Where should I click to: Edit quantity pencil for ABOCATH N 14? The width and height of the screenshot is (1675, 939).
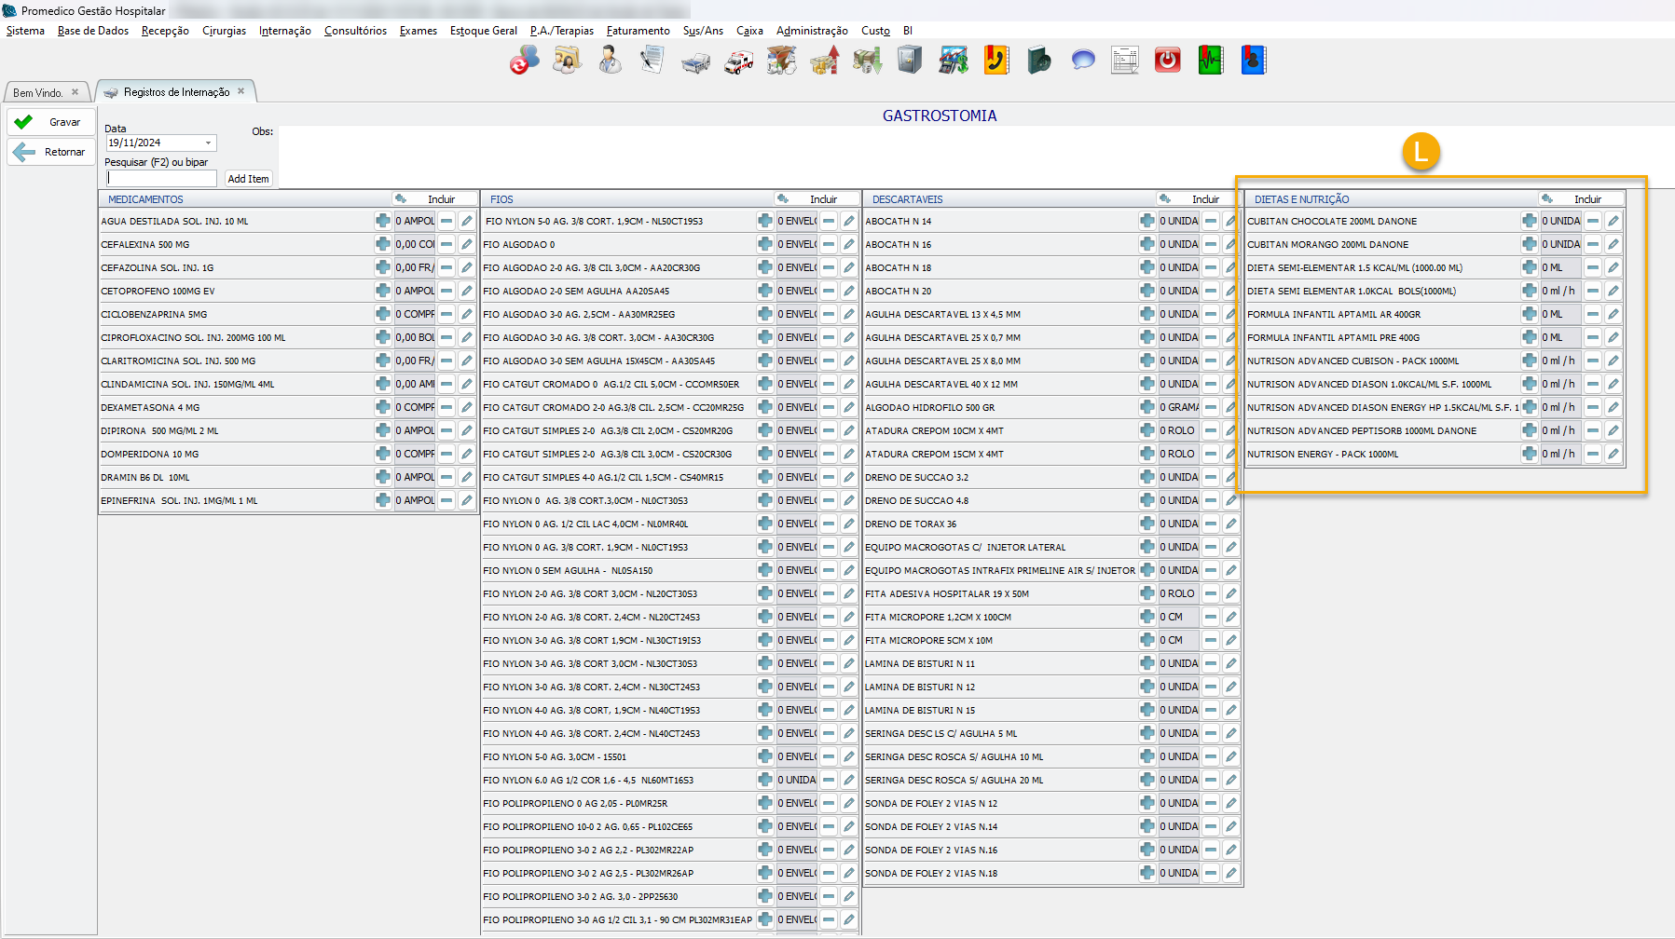click(1230, 221)
